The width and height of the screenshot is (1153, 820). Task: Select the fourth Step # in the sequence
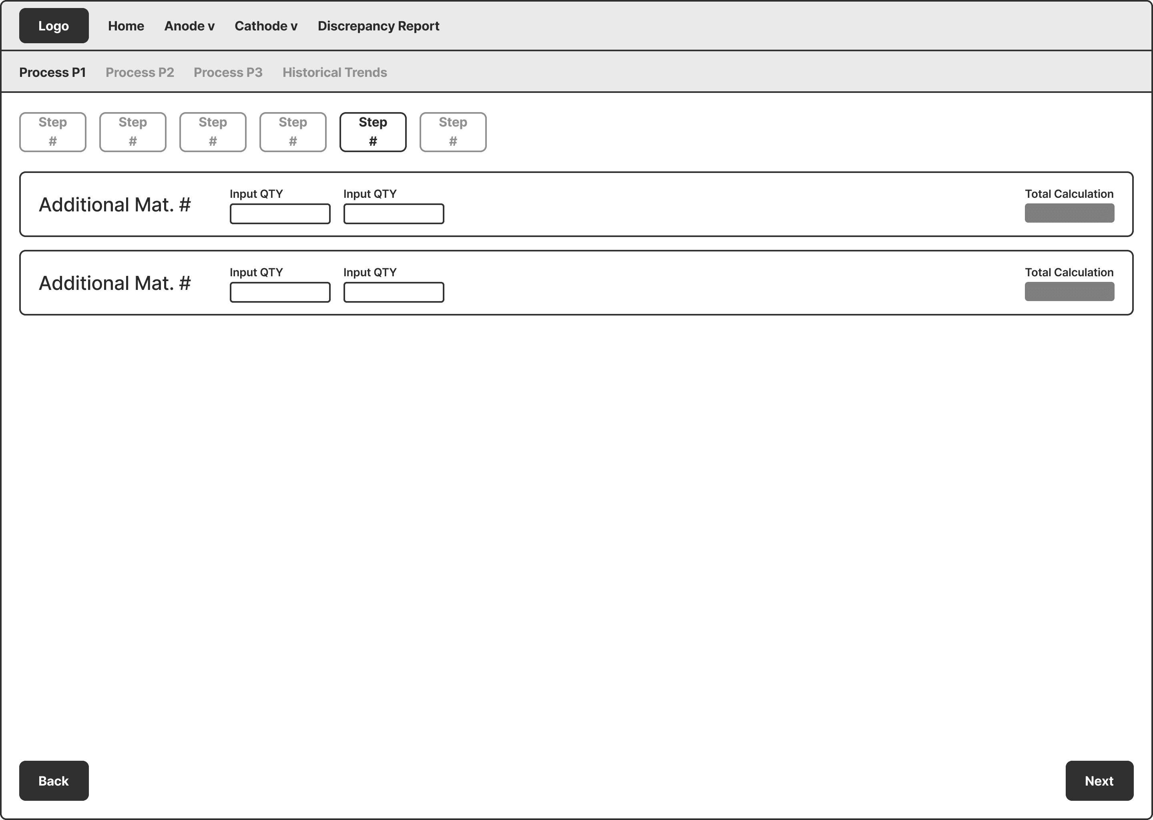293,132
